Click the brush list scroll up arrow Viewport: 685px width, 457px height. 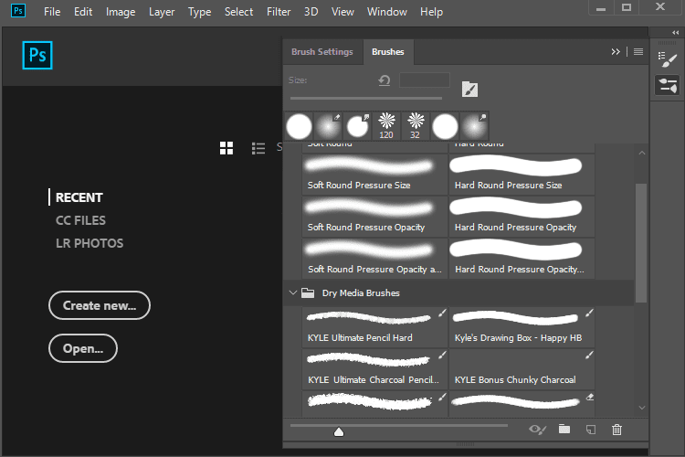[x=642, y=153]
